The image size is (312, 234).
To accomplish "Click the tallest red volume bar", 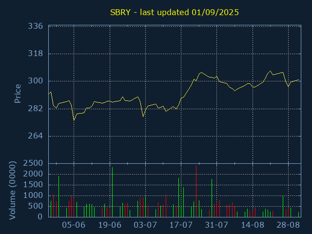I will click(196, 191).
